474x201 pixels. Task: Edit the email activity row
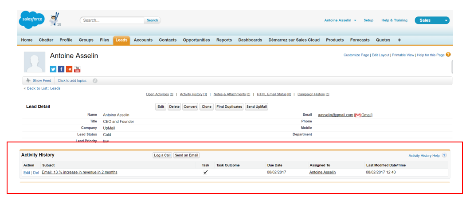27,173
